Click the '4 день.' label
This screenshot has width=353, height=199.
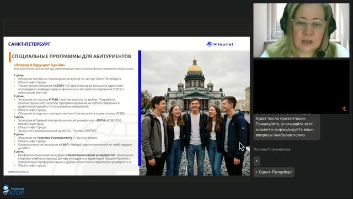(x=19, y=134)
